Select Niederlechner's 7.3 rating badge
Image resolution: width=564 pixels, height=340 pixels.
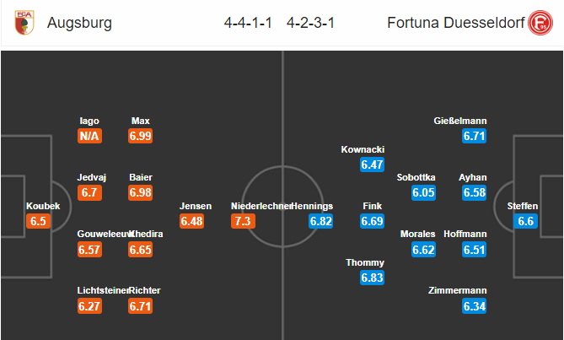coord(243,221)
